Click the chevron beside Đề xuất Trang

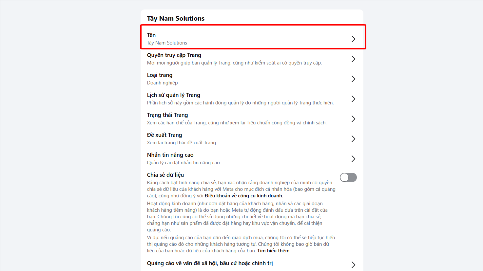[x=353, y=139]
